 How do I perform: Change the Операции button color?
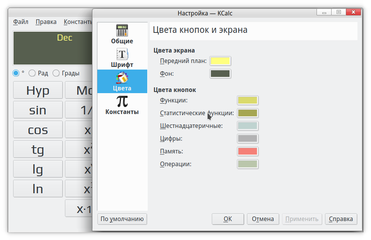click(x=247, y=164)
